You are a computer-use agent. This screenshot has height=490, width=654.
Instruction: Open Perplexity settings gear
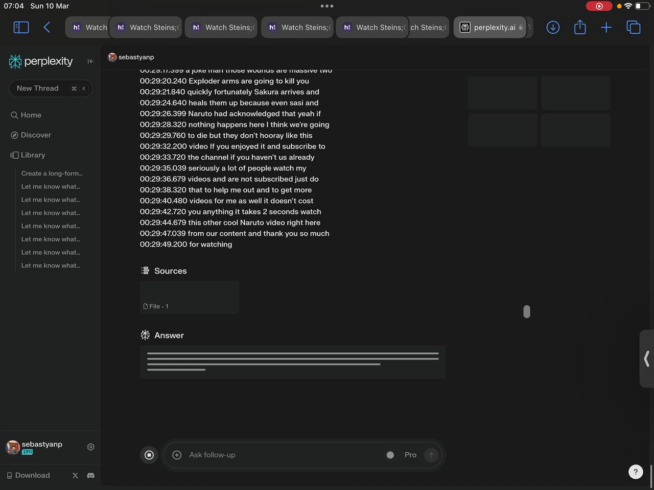(91, 447)
